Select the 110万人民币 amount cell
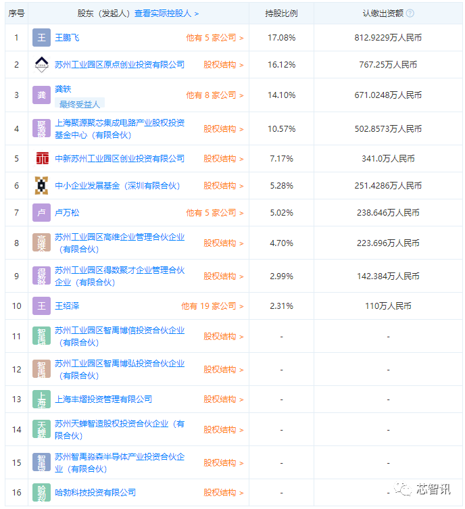The image size is (465, 509). pos(388,306)
